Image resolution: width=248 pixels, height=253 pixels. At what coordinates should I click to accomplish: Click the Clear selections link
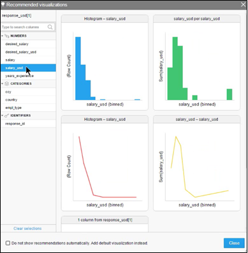tap(27, 229)
